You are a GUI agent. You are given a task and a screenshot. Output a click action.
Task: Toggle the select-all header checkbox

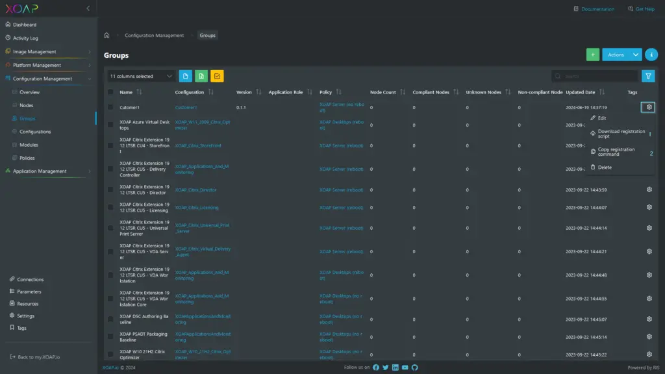(x=110, y=92)
